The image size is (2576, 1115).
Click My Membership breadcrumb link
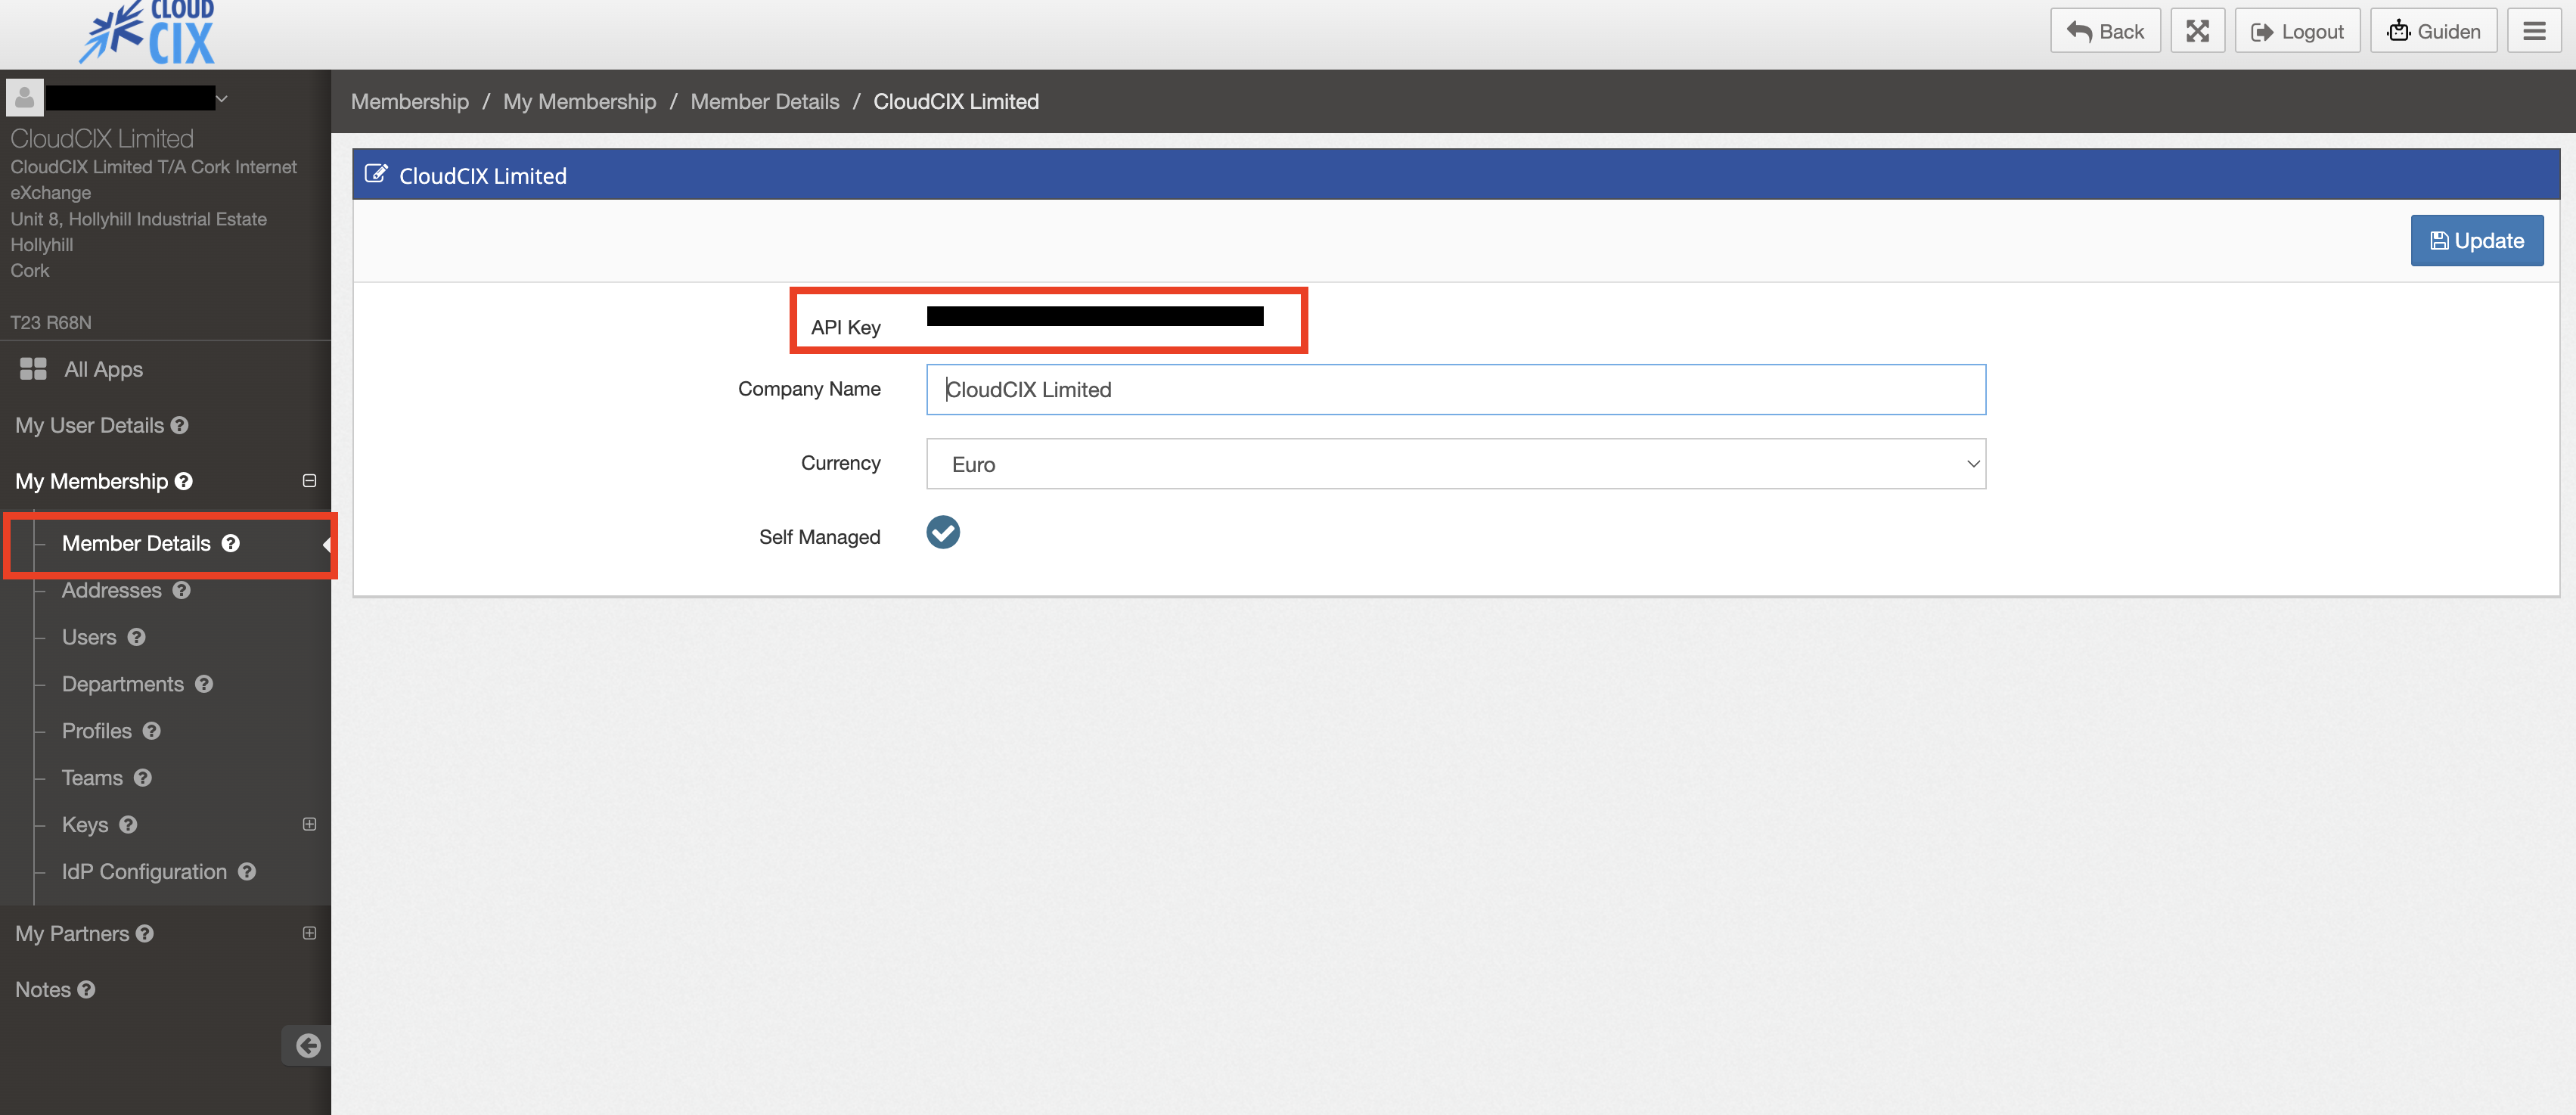tap(579, 101)
